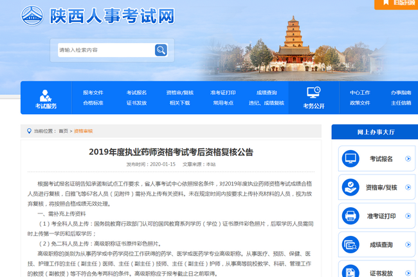
Task: Go to 首页 in the breadcrumb
Action: [x=63, y=131]
